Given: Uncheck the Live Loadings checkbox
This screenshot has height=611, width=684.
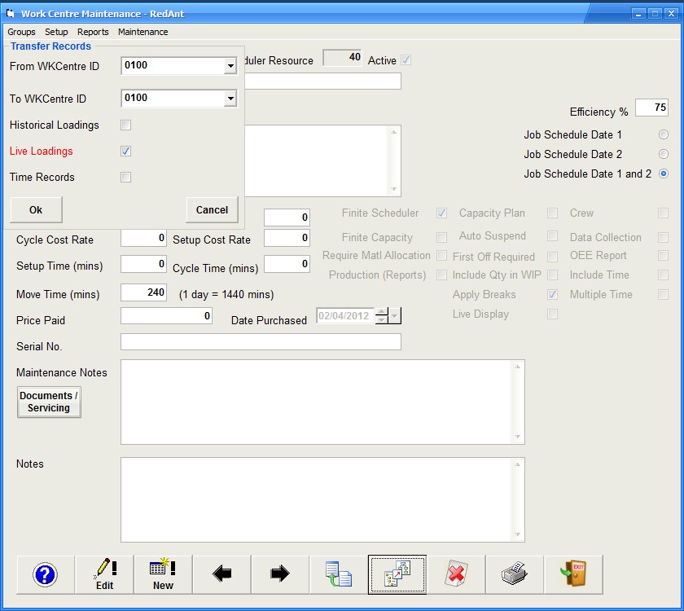Looking at the screenshot, I should [125, 152].
